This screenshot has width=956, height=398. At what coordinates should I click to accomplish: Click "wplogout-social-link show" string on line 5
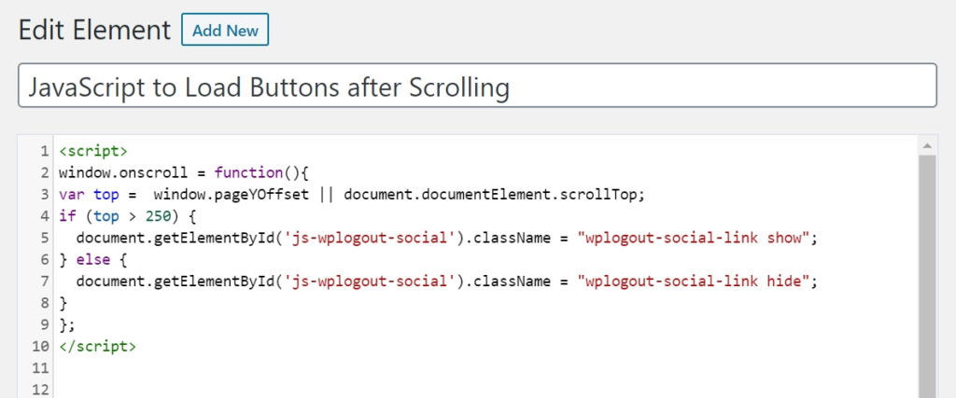[694, 238]
